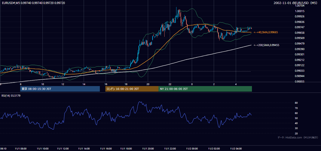The width and height of the screenshot is (321, 151).
Task: Select the ロンドン 16:00-21:00 JST session bar
Action: [132, 89]
